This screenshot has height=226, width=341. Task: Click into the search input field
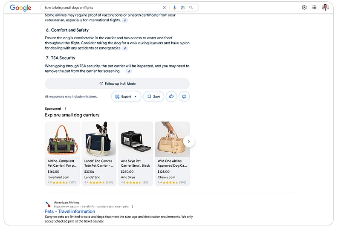pyautogui.click(x=102, y=8)
